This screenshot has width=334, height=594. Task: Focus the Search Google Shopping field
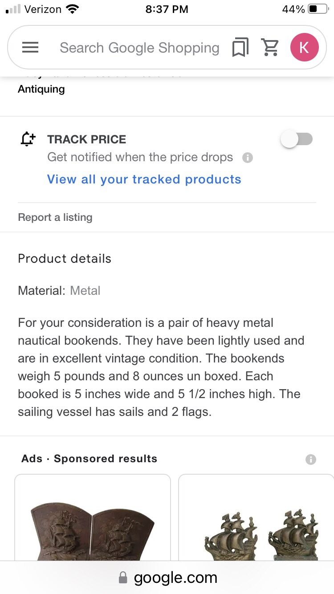coord(139,48)
